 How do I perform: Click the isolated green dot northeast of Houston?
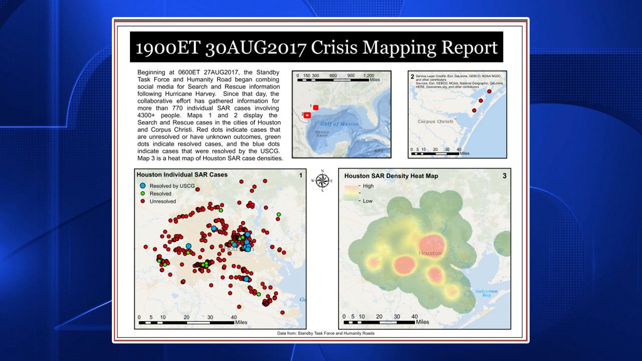(278, 215)
